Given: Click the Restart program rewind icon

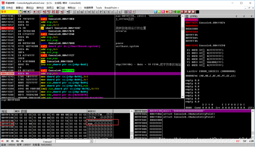Looking at the screenshot, I should click(25, 12).
